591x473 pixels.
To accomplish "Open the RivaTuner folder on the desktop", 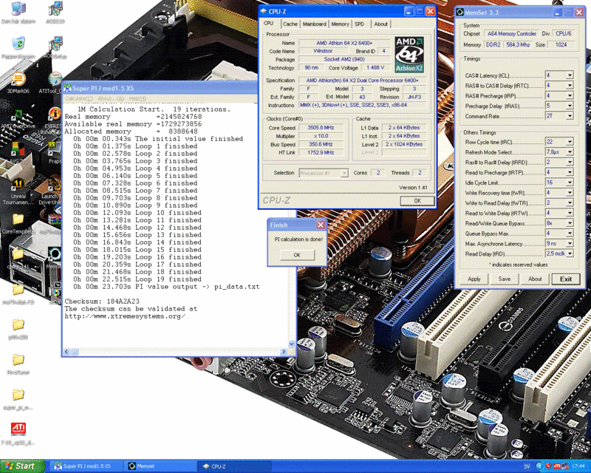I will pyautogui.click(x=18, y=360).
